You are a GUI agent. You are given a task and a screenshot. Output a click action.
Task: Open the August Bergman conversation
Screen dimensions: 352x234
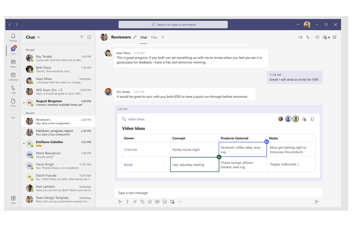point(58,103)
